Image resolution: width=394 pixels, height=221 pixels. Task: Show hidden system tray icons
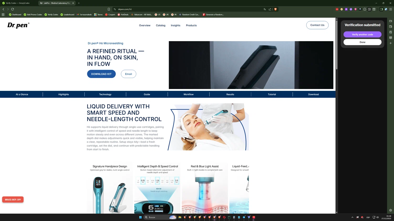pyautogui.click(x=352, y=217)
